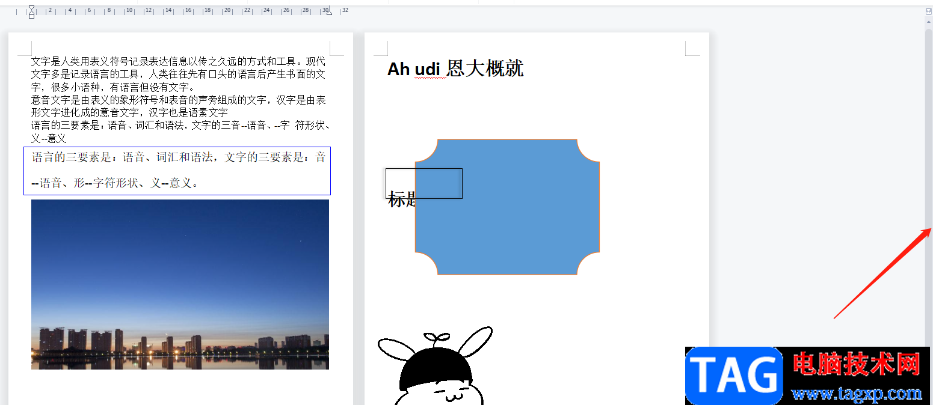Click the heading "Ah udi 恩大概就"
Image resolution: width=933 pixels, height=405 pixels.
pos(455,69)
